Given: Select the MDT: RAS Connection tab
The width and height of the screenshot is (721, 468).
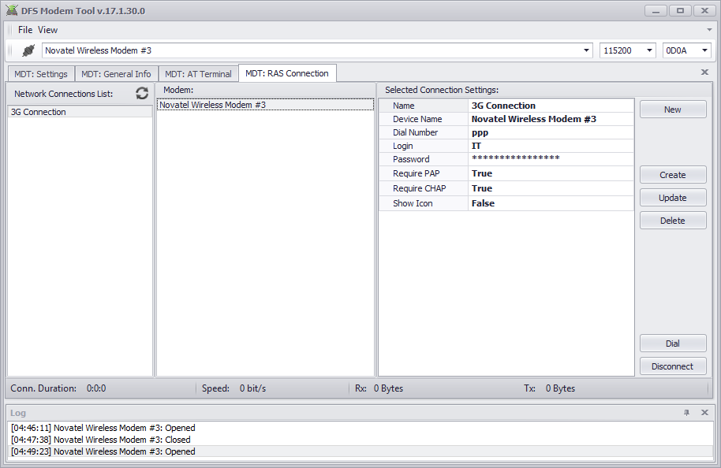Looking at the screenshot, I should click(287, 73).
